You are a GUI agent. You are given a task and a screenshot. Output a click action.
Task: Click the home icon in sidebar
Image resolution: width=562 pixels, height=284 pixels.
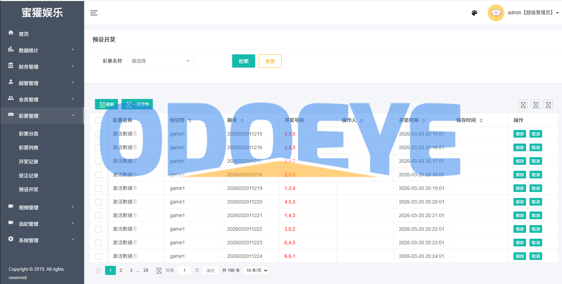pyautogui.click(x=11, y=33)
